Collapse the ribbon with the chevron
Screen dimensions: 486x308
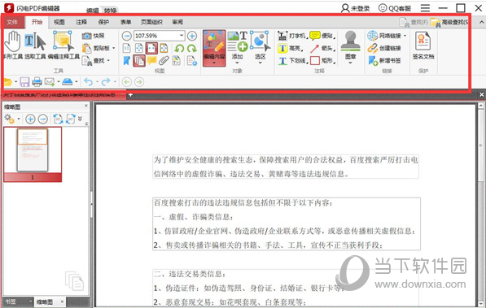(x=481, y=22)
